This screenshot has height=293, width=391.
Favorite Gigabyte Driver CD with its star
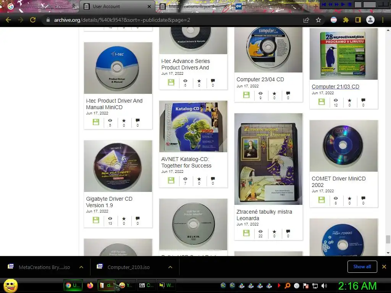(x=124, y=219)
